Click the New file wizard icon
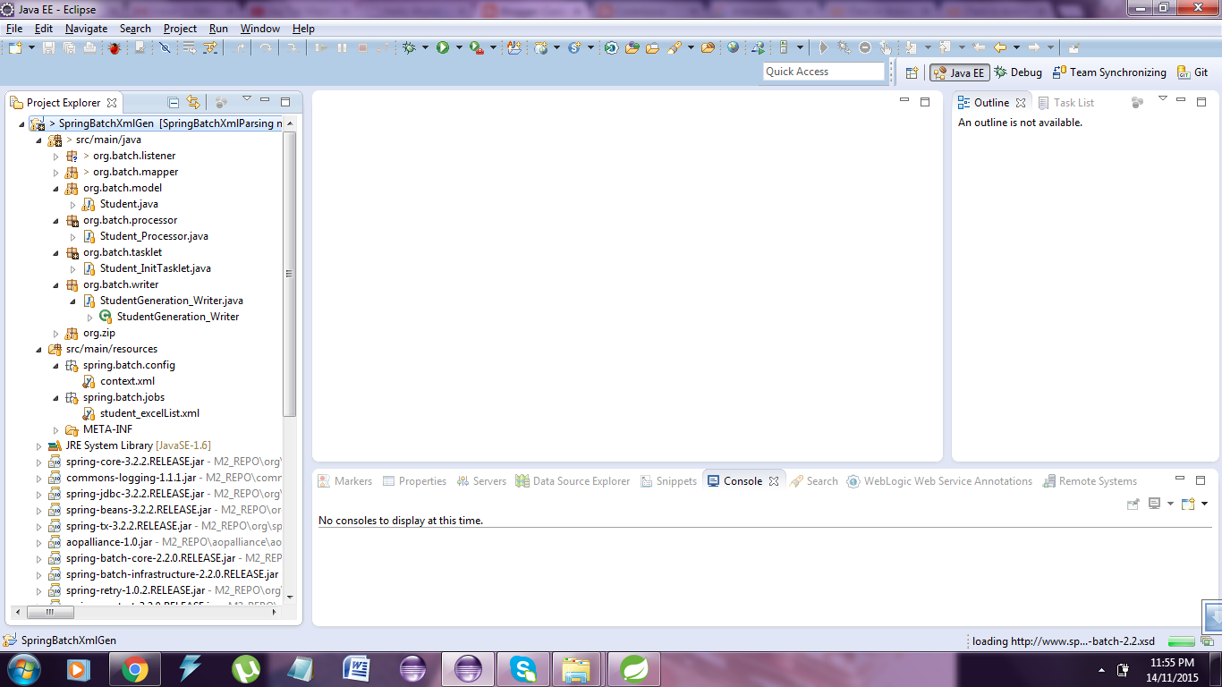 (x=16, y=47)
